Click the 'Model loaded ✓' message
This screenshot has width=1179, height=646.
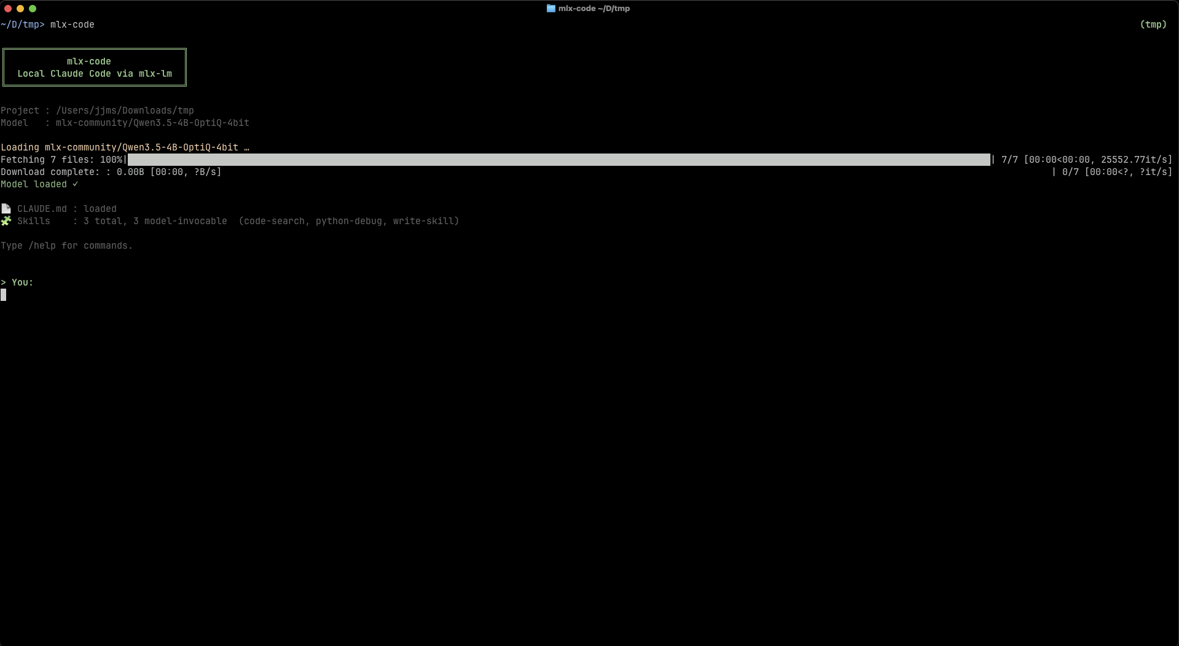(39, 184)
